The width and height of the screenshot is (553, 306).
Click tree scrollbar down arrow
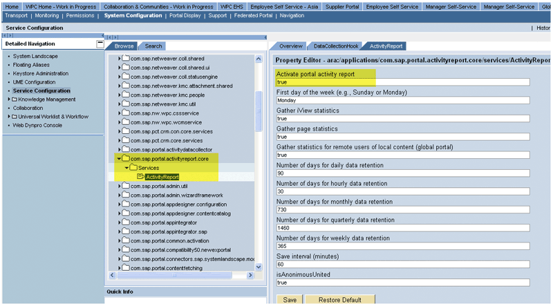(259, 267)
